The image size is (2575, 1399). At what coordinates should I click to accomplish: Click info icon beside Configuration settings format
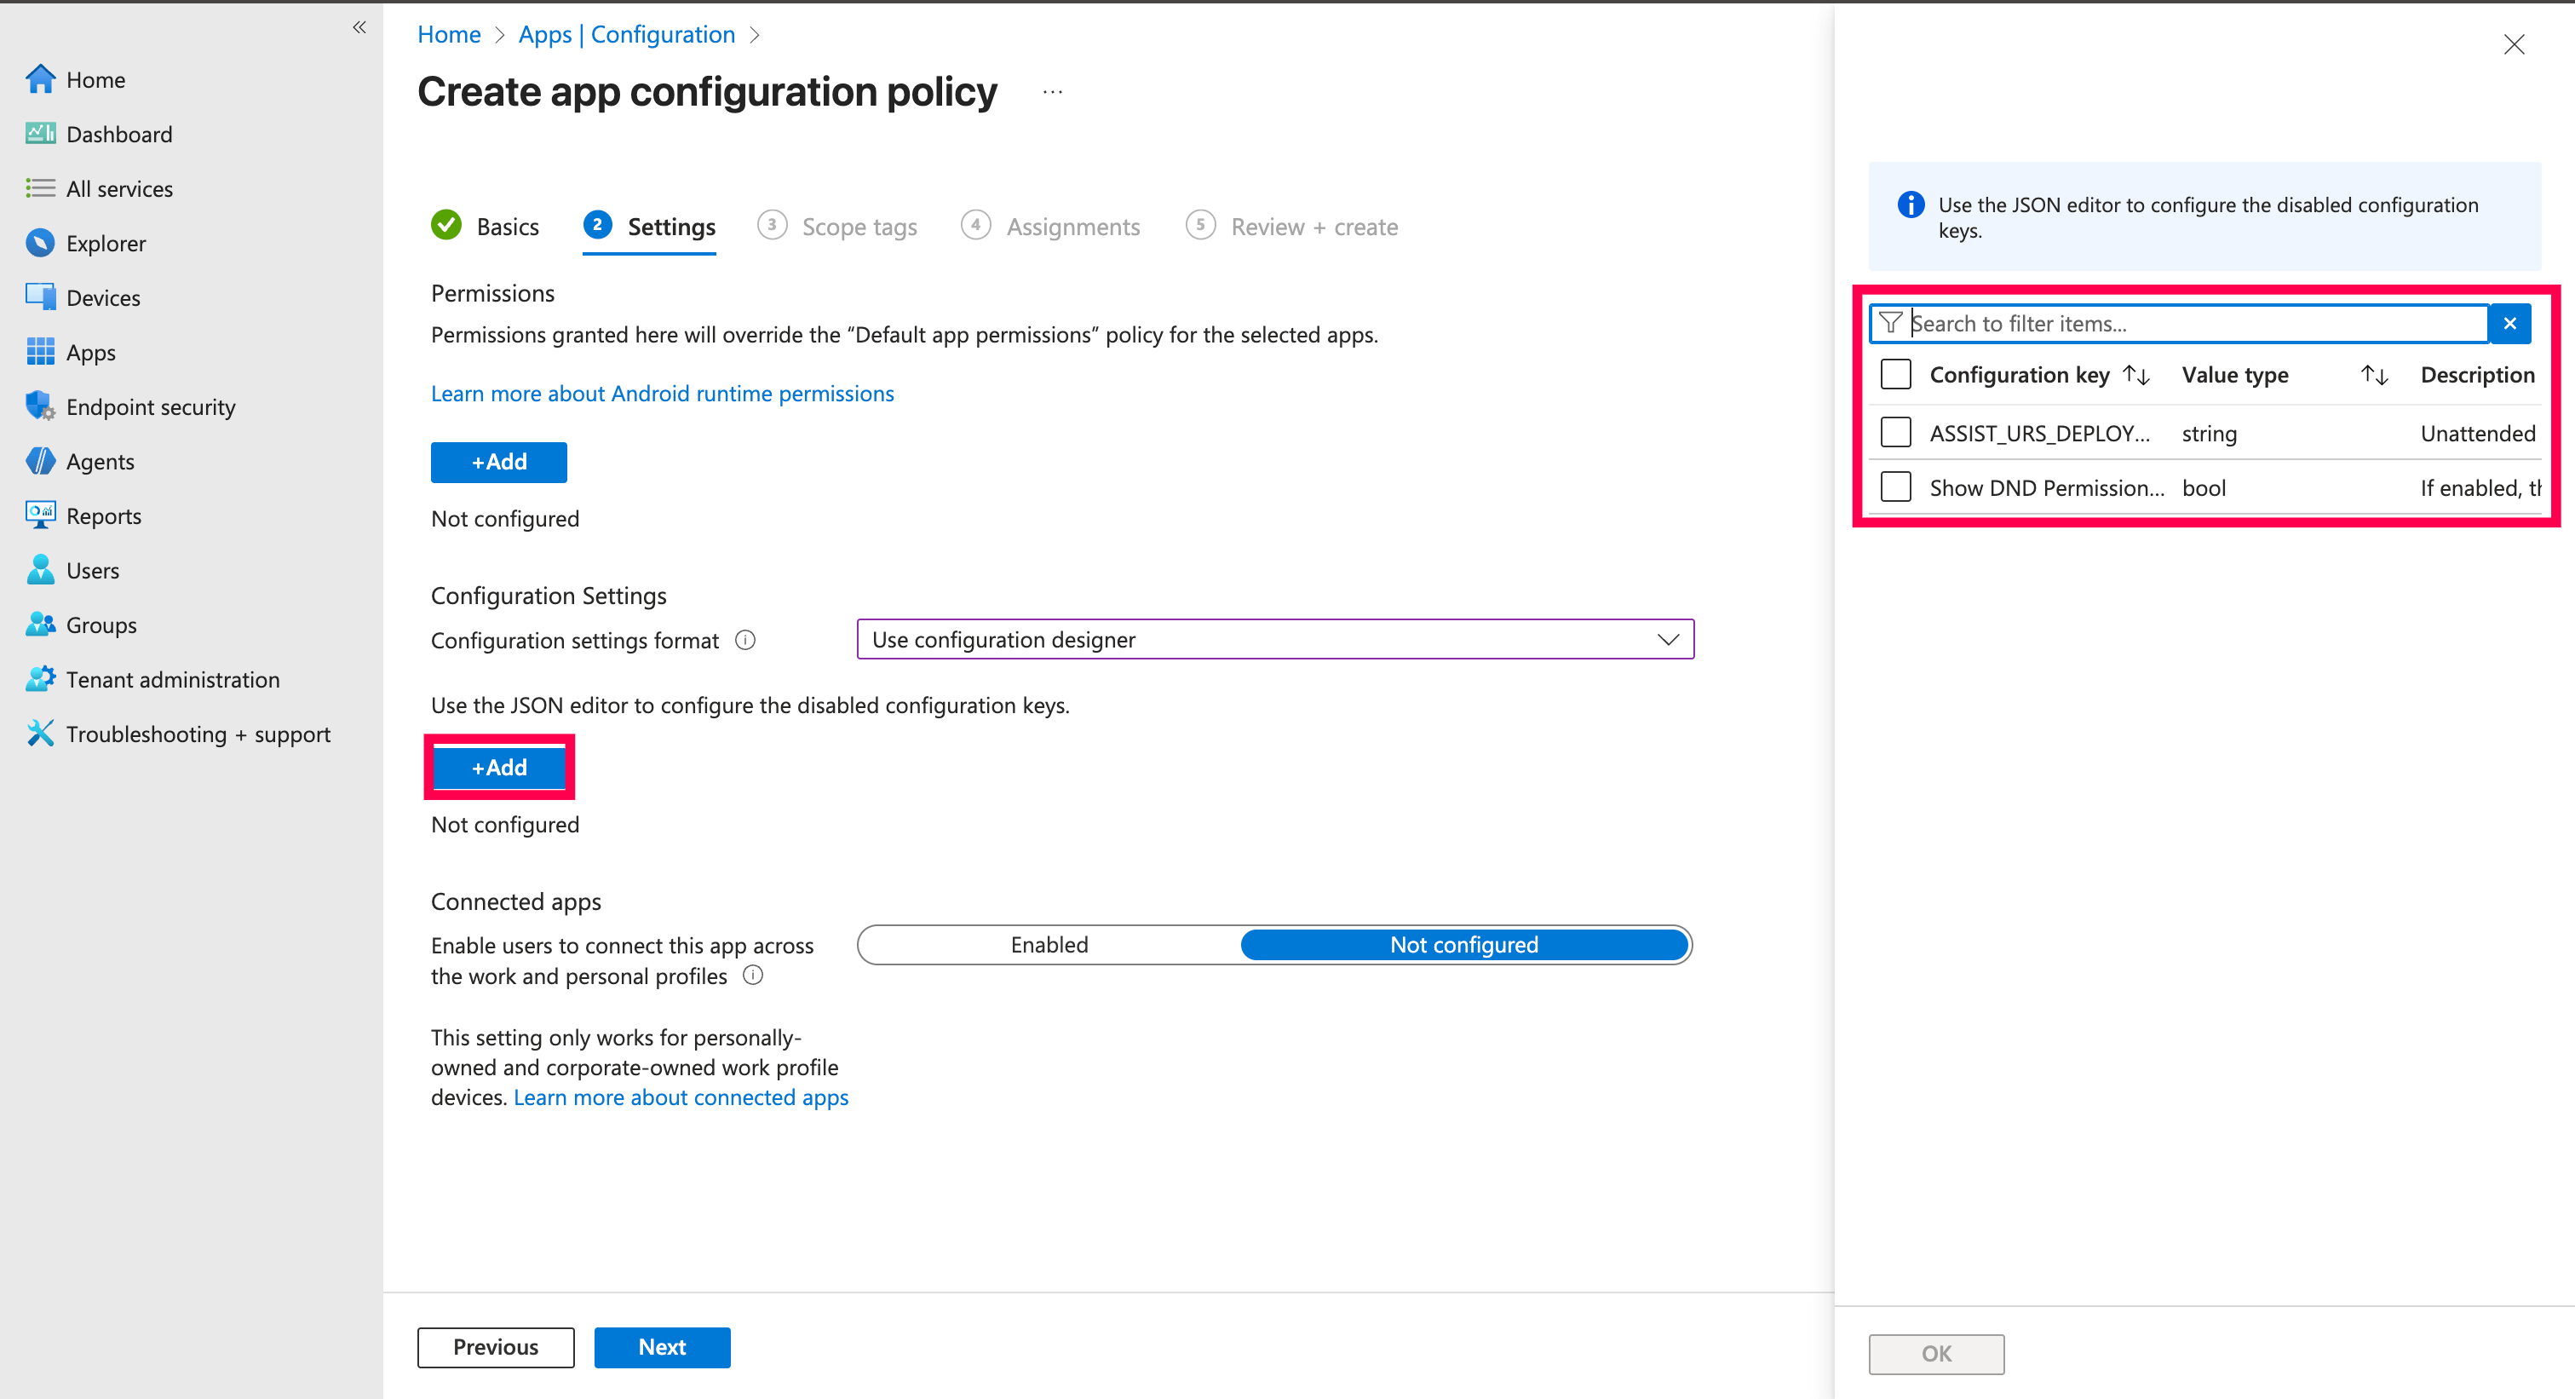744,640
